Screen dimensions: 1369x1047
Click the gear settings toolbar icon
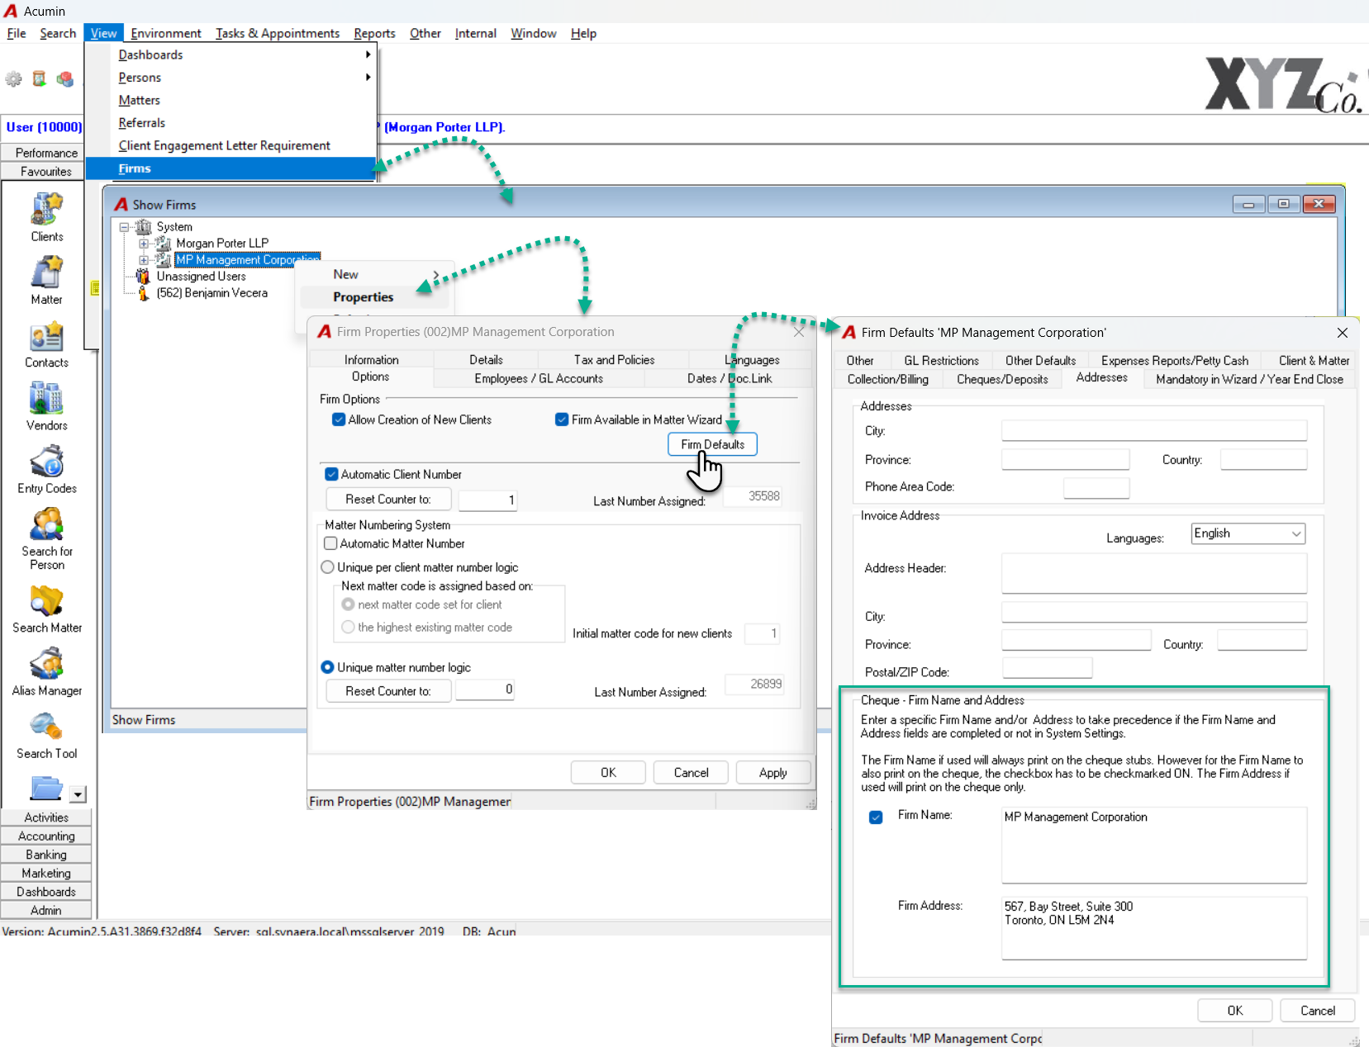click(x=14, y=79)
